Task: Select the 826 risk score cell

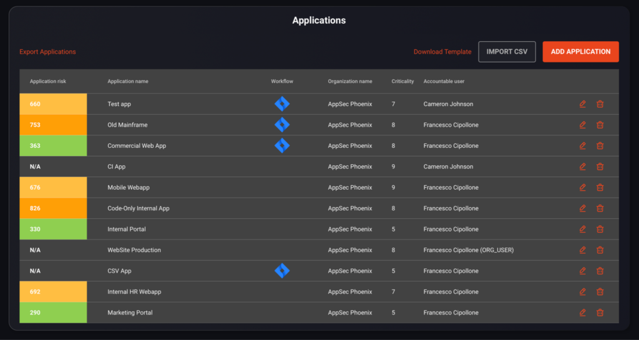Action: [x=53, y=208]
